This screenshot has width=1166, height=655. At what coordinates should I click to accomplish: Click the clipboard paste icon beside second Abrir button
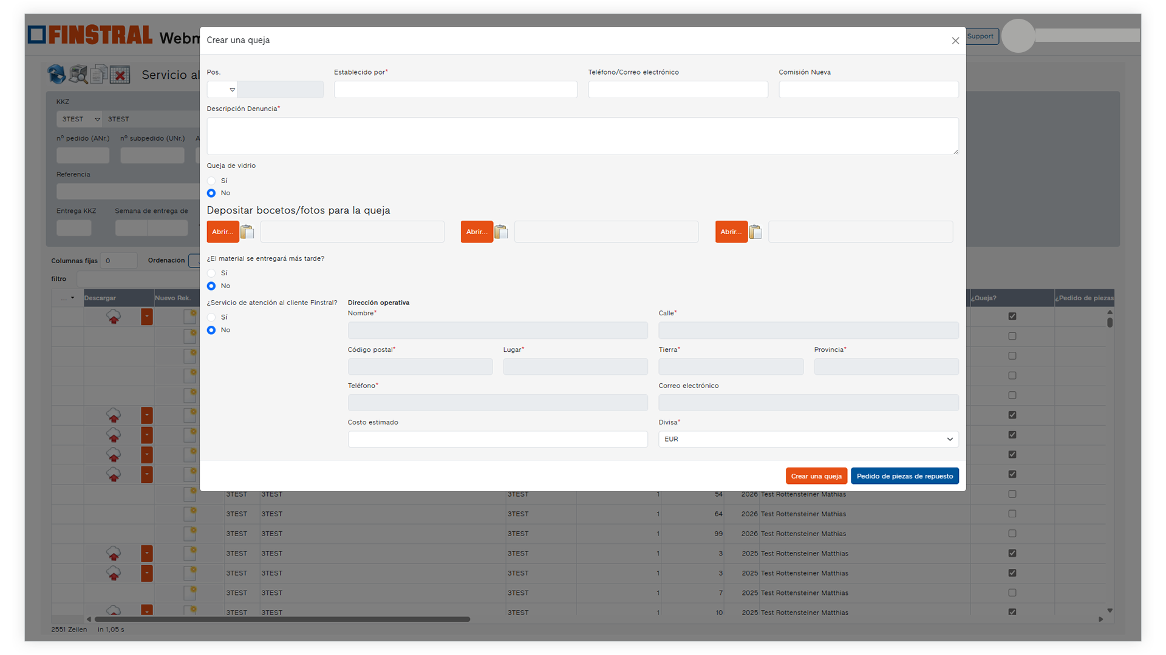tap(501, 232)
